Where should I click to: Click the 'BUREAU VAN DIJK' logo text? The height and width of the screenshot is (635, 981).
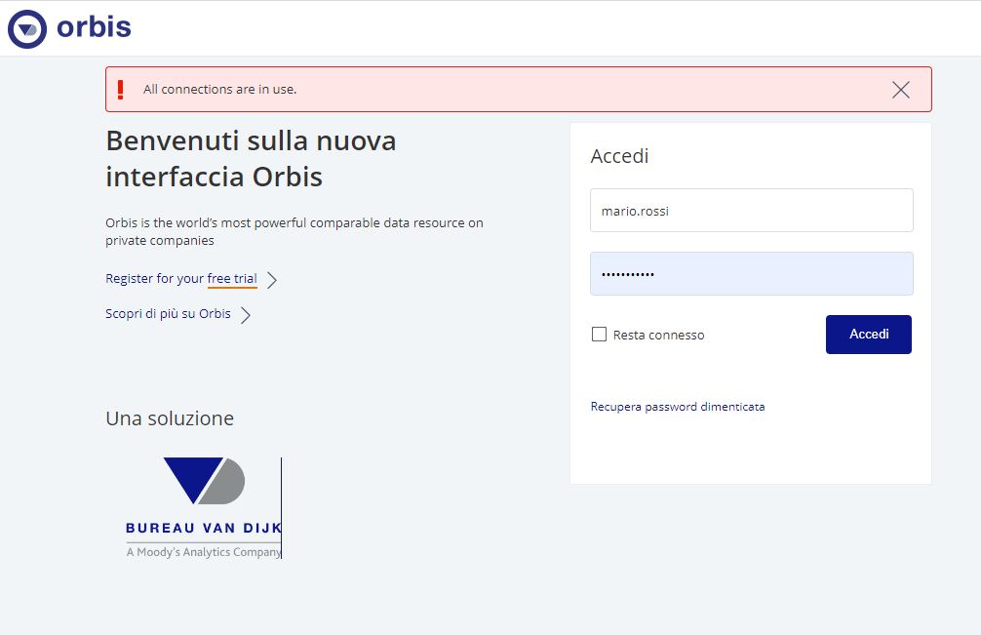pyautogui.click(x=203, y=529)
